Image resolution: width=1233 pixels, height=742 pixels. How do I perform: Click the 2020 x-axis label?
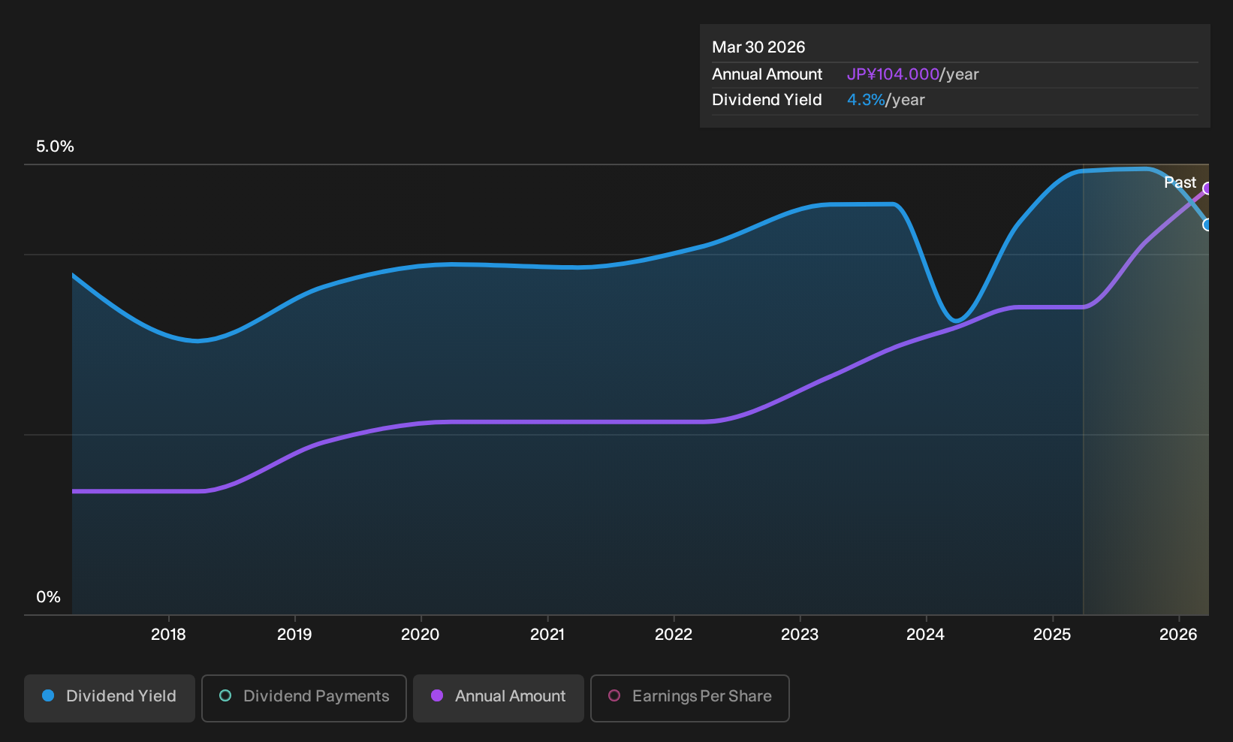(x=421, y=635)
